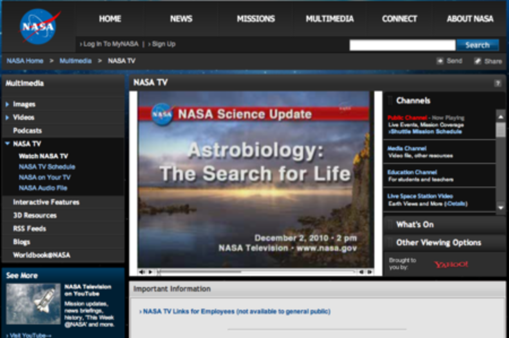Click "Video file, other resources" description
The height and width of the screenshot is (338, 509).
pos(421,156)
